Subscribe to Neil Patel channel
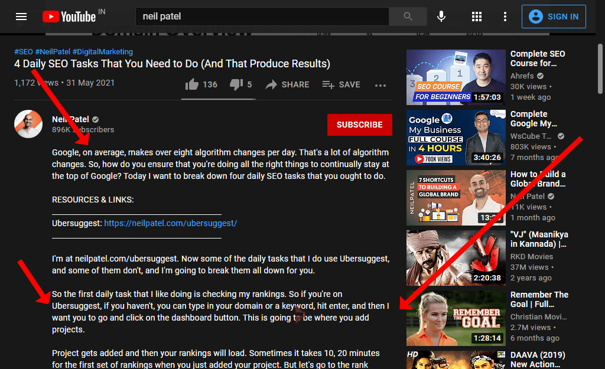 360,125
